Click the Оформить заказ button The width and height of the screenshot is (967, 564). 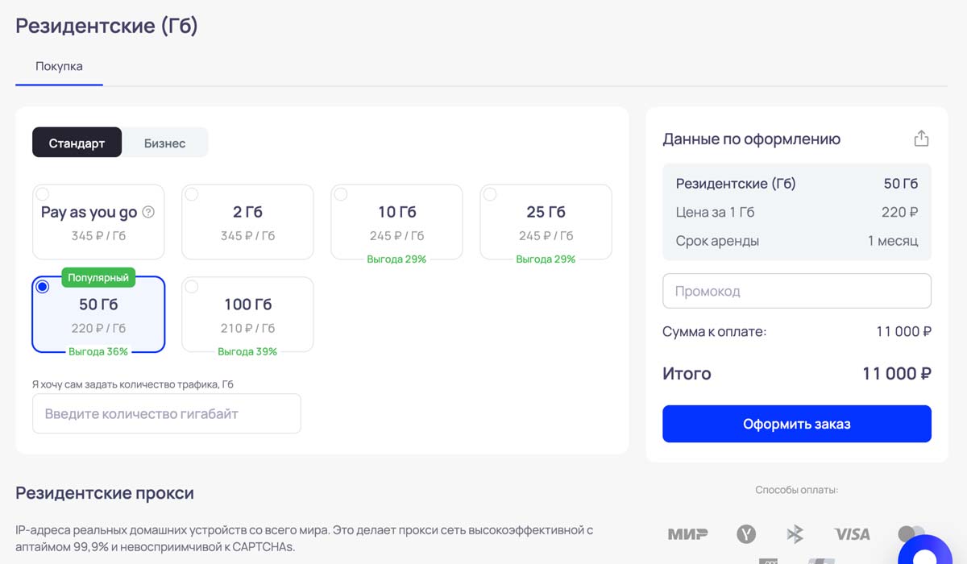click(796, 424)
